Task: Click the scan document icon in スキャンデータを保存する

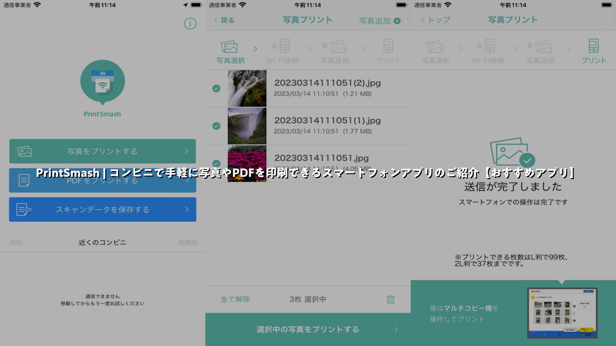Action: click(24, 210)
